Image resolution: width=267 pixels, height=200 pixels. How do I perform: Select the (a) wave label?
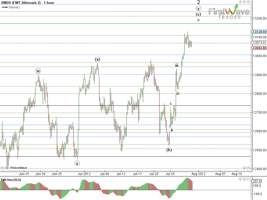98,59
